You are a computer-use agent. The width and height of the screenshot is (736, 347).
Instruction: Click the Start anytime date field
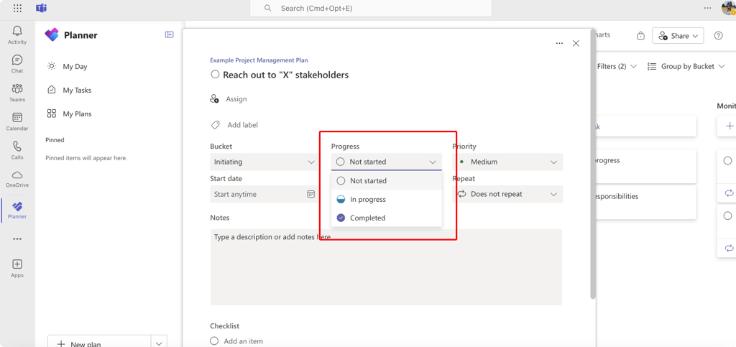263,194
